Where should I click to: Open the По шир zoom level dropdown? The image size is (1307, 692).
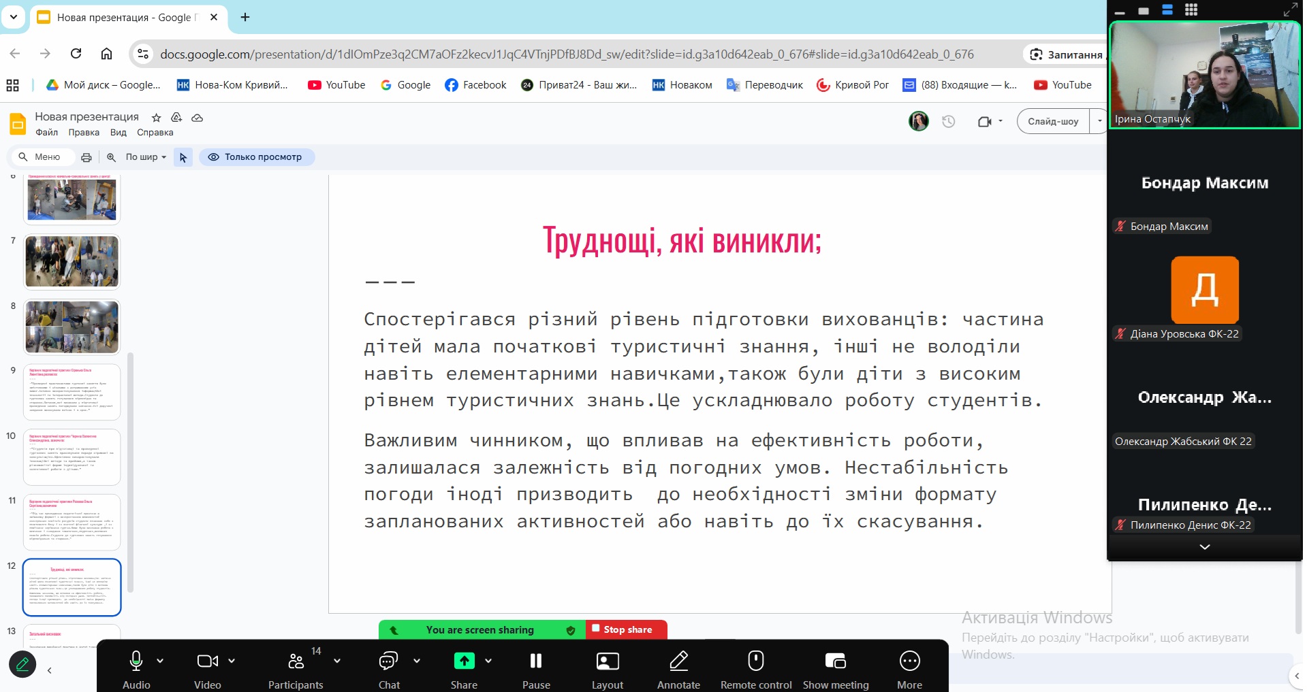tap(144, 157)
